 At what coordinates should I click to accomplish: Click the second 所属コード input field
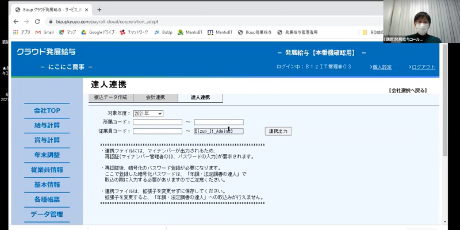click(x=219, y=122)
